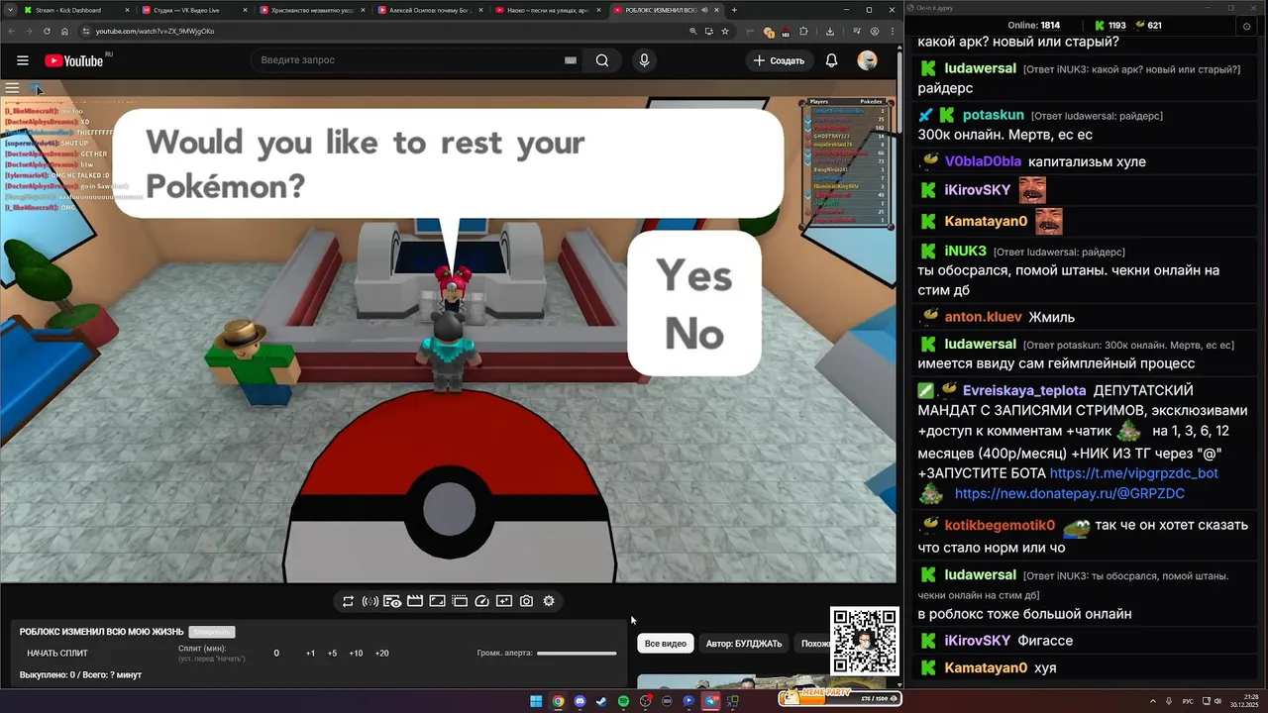Click the keyboard icon in the search box
The image size is (1268, 713).
click(x=571, y=60)
